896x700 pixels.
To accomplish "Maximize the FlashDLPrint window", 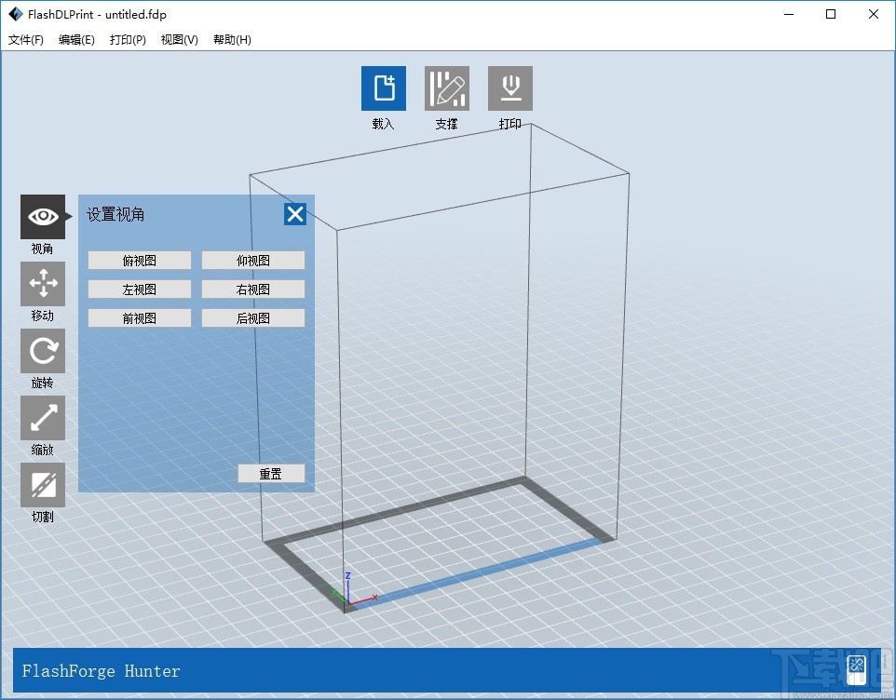I will pos(831,14).
